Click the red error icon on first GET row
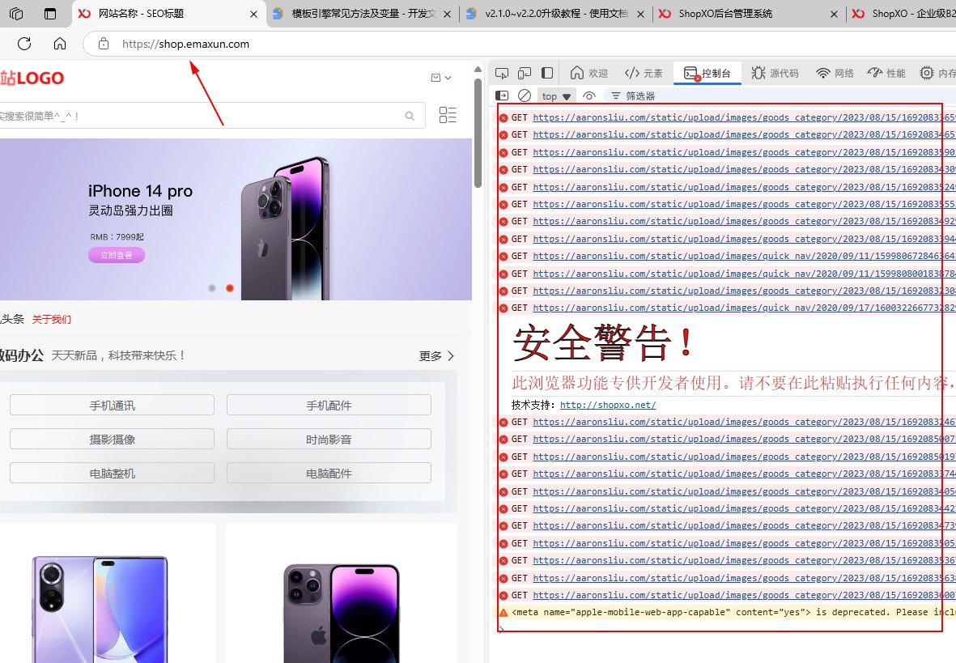956x663 pixels. (x=503, y=118)
